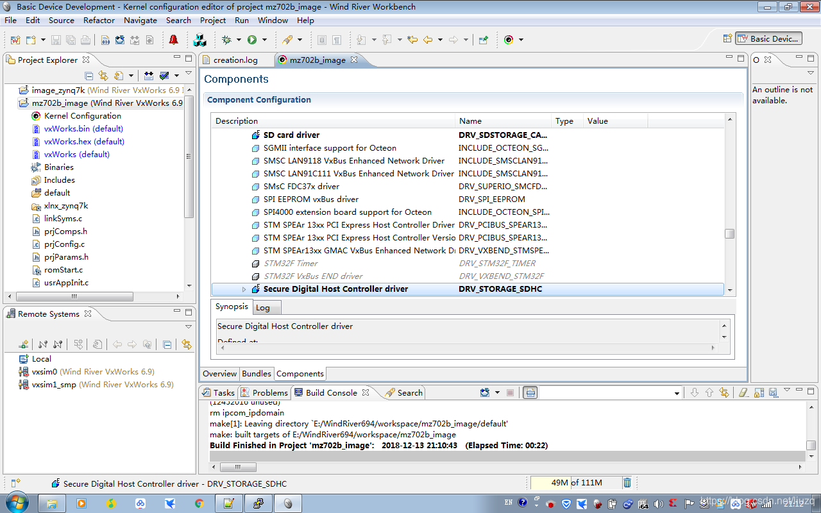Click the connect icon in Remote Systems toolbar
Screen dimensions: 821x513
point(43,344)
